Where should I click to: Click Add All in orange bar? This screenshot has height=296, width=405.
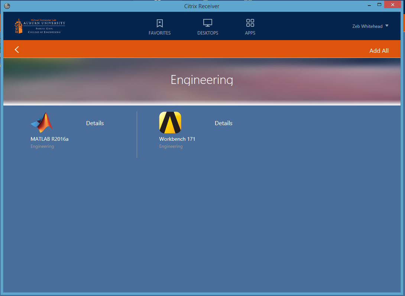point(379,51)
